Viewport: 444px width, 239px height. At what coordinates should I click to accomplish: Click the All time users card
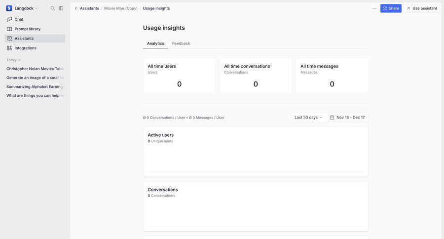click(x=179, y=76)
